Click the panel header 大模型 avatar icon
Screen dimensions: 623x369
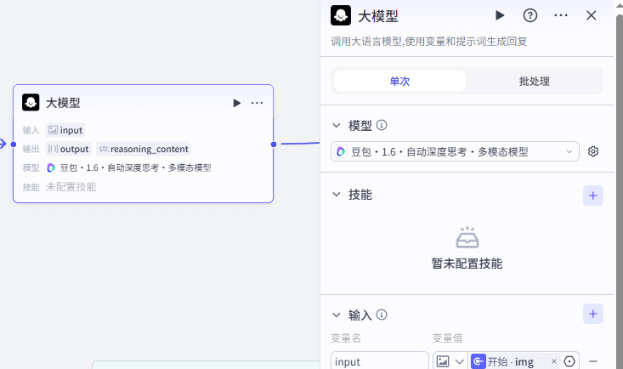(x=341, y=15)
